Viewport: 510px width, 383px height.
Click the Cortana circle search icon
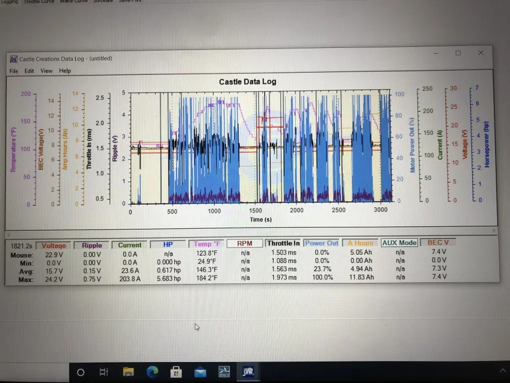tap(81, 372)
